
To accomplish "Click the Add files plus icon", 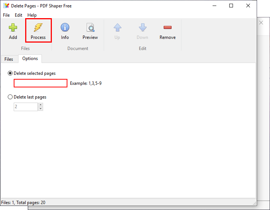I will [13, 27].
